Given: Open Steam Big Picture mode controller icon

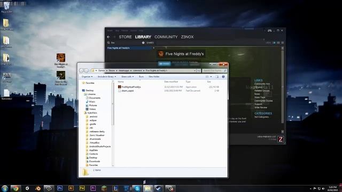Looking at the screenshot, I should [x=269, y=31].
